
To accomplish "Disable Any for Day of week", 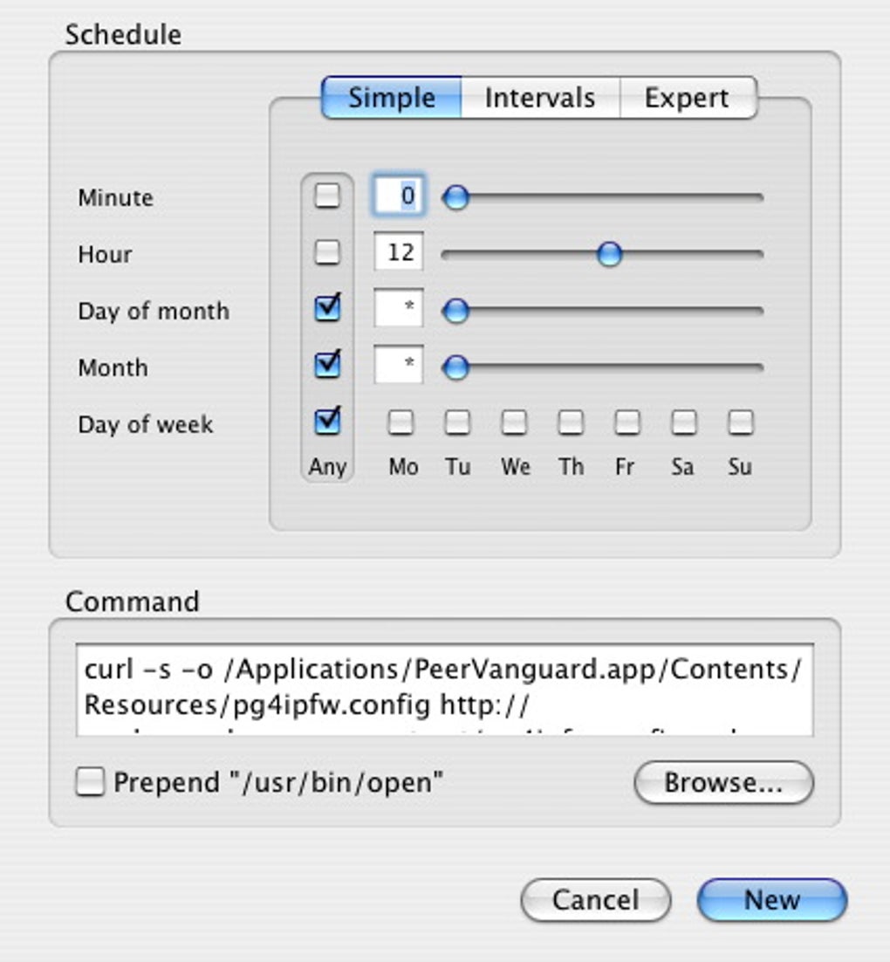I will pyautogui.click(x=327, y=423).
